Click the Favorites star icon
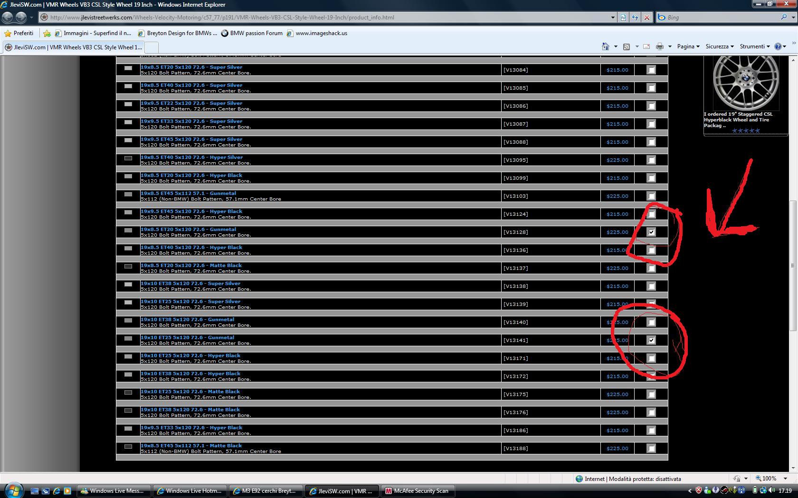The height and width of the screenshot is (498, 798). coord(8,33)
